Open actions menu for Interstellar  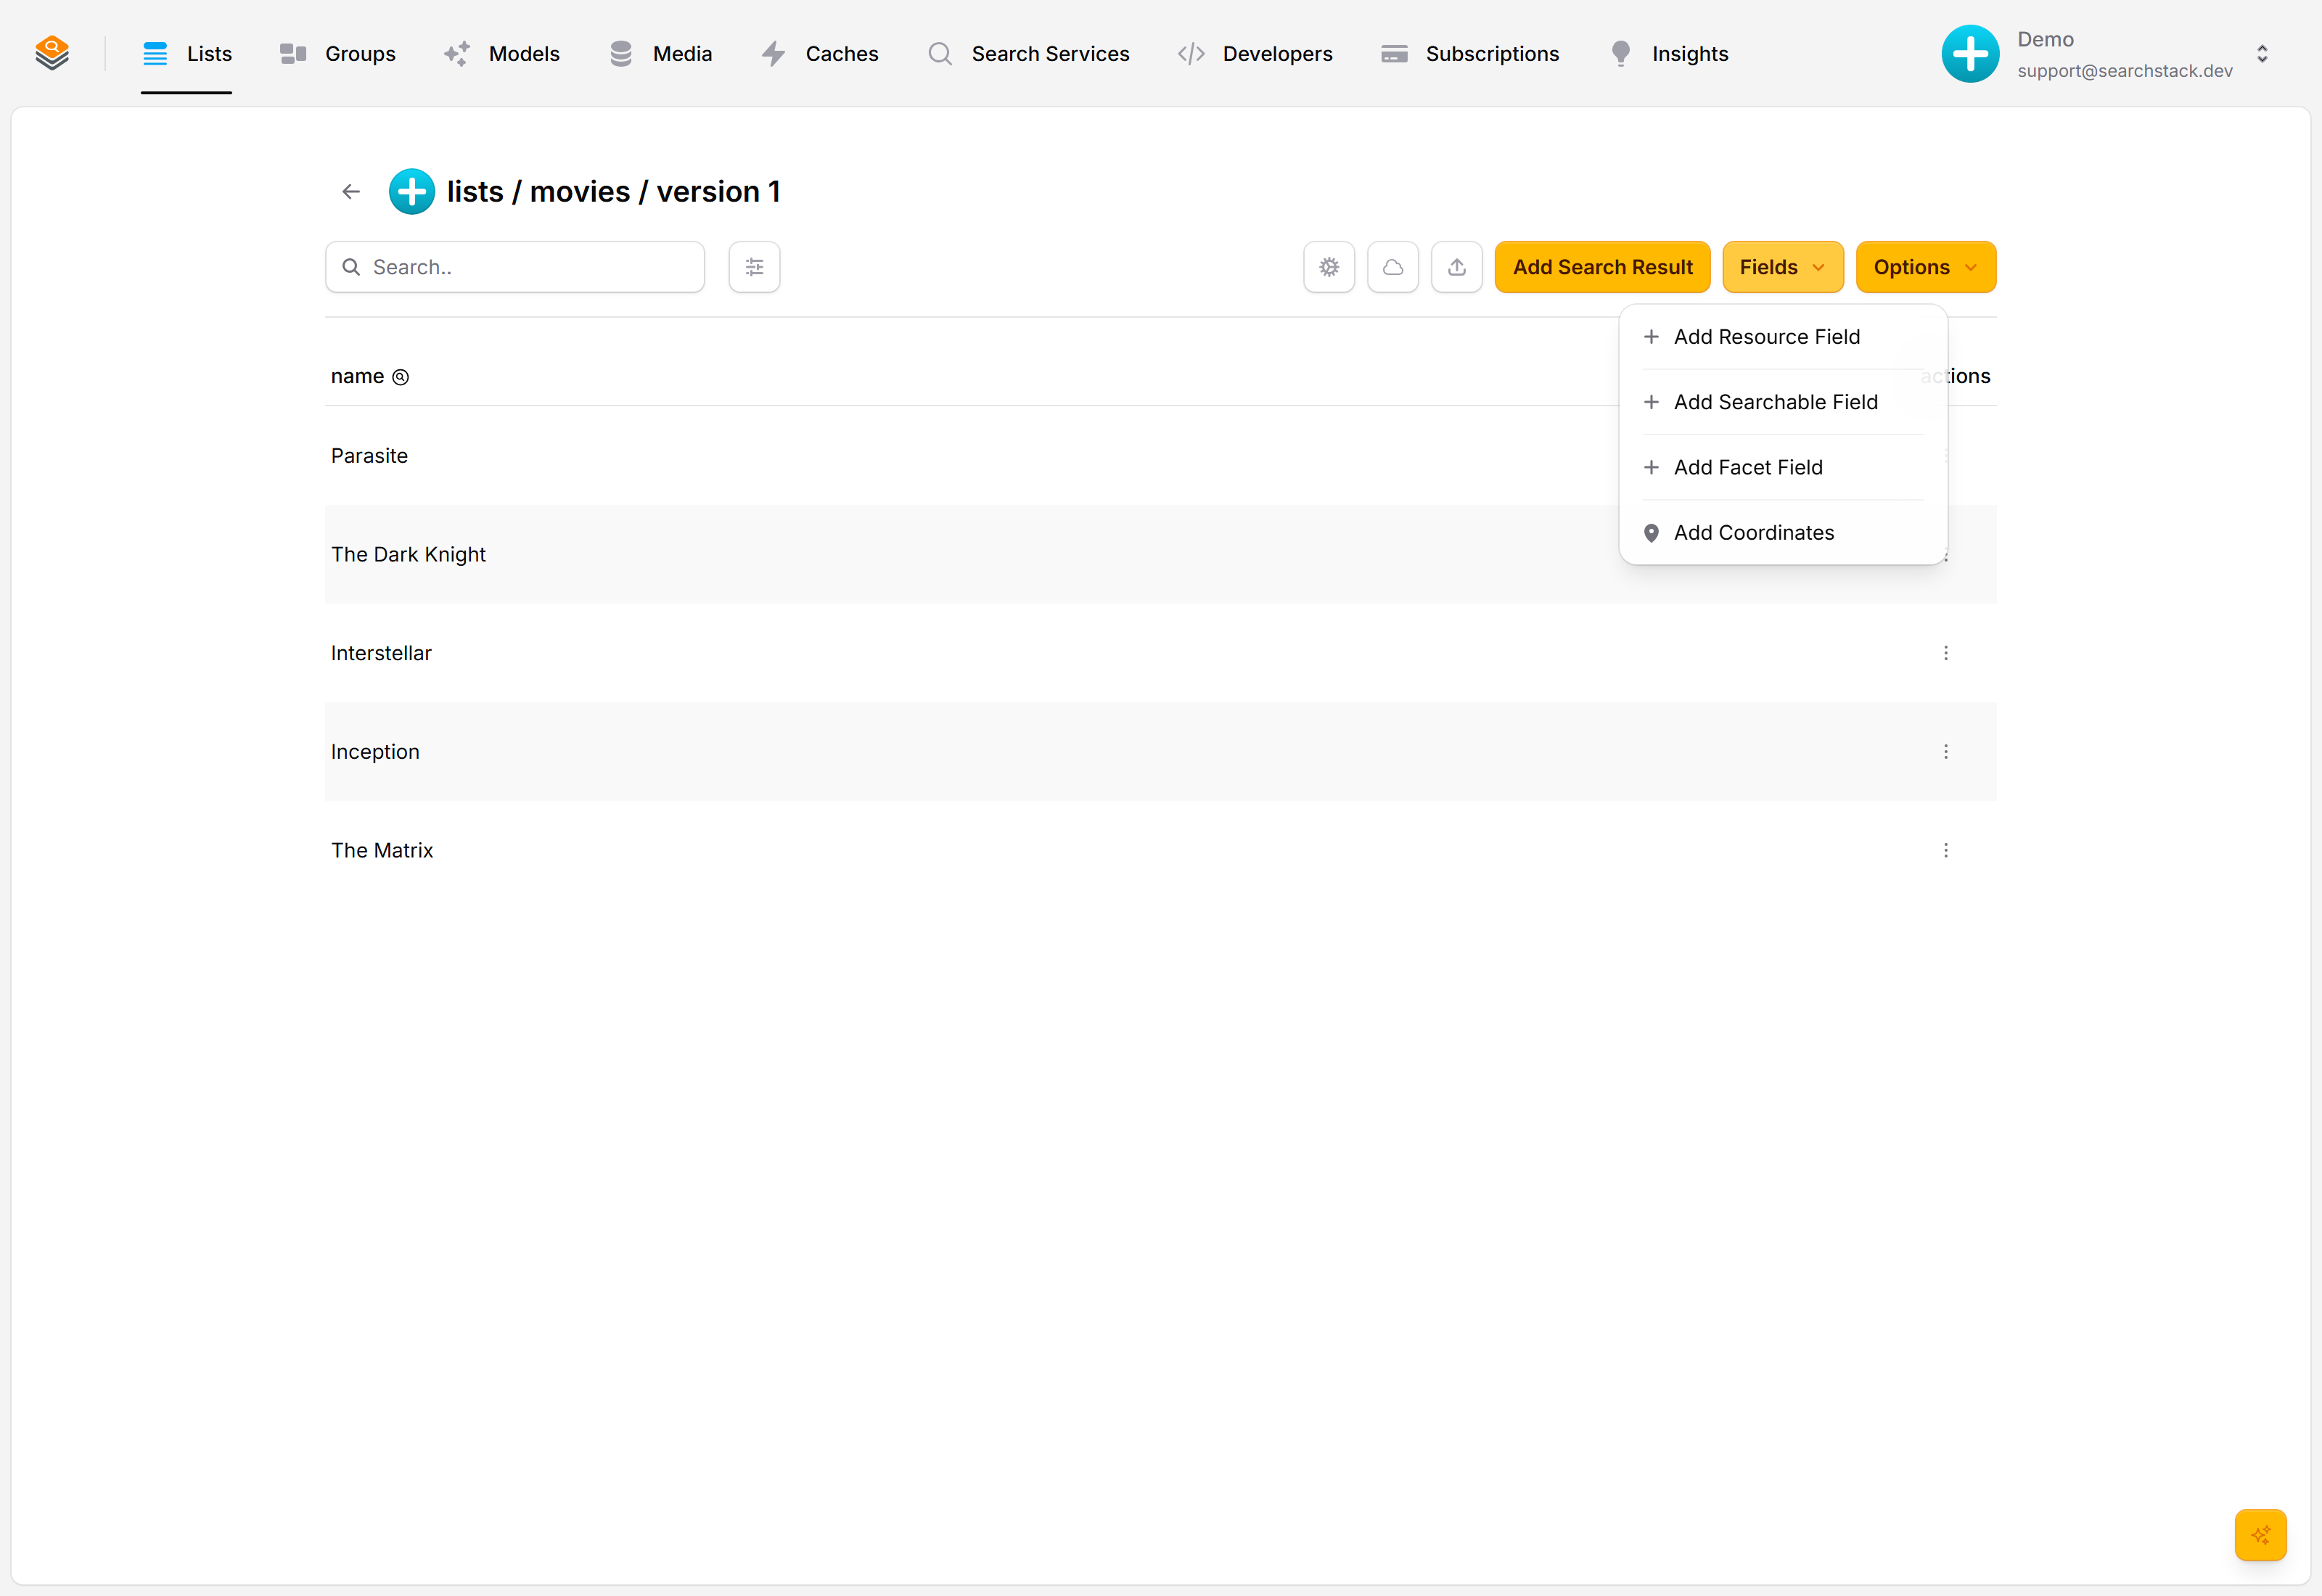point(1946,653)
